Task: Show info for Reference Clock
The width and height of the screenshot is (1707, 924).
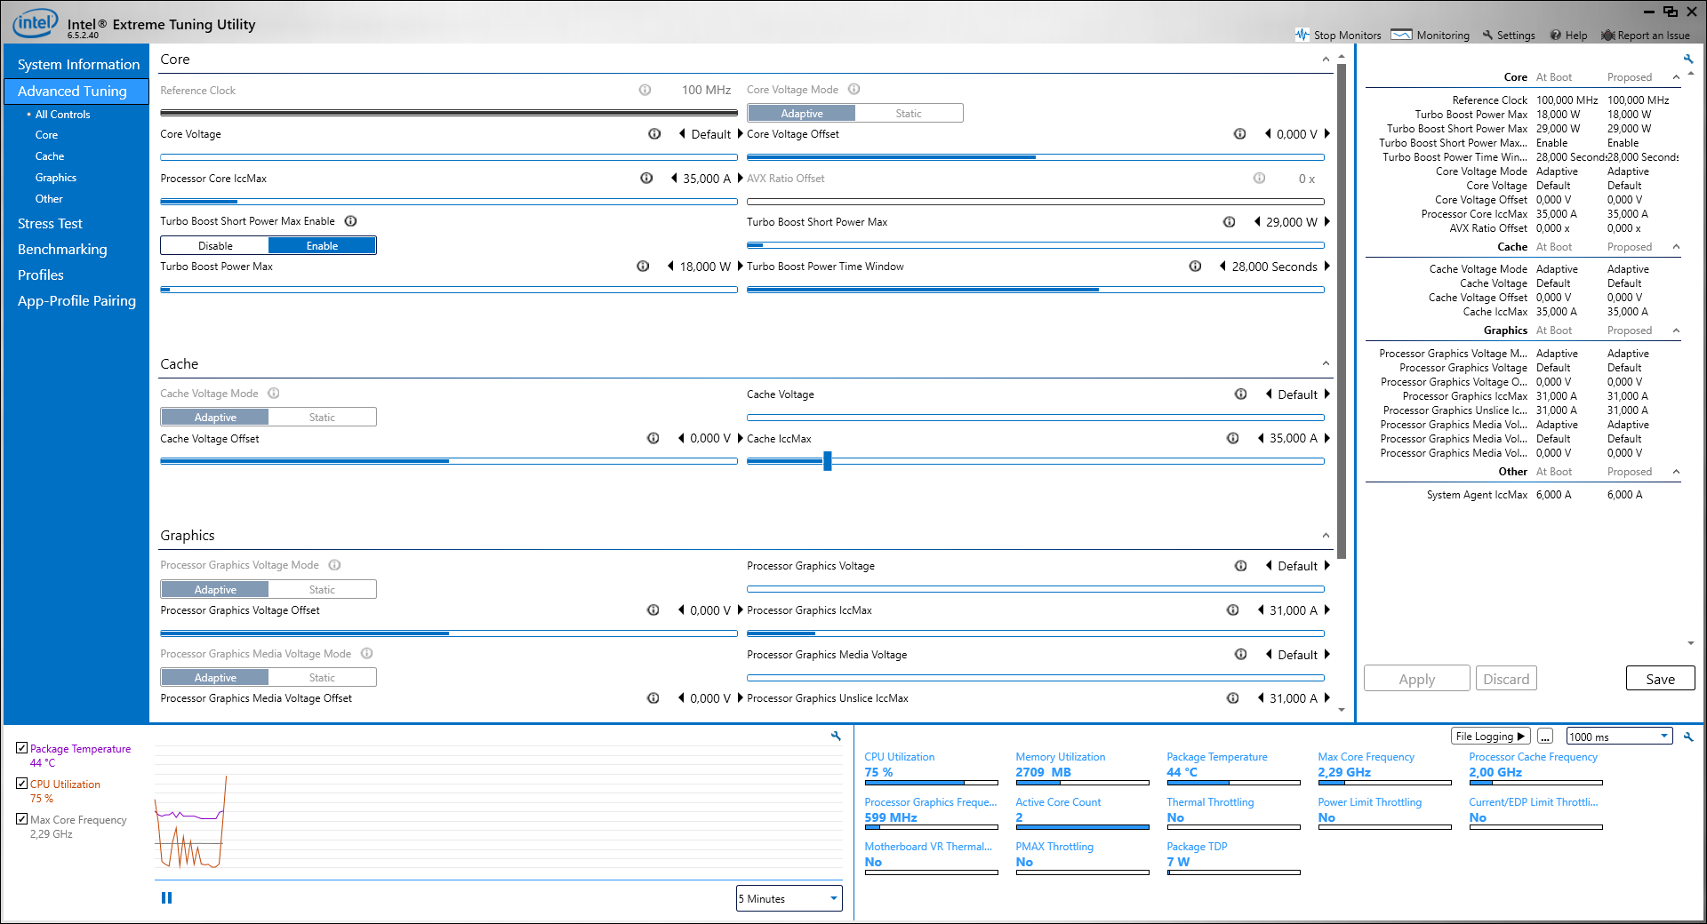Action: point(645,90)
